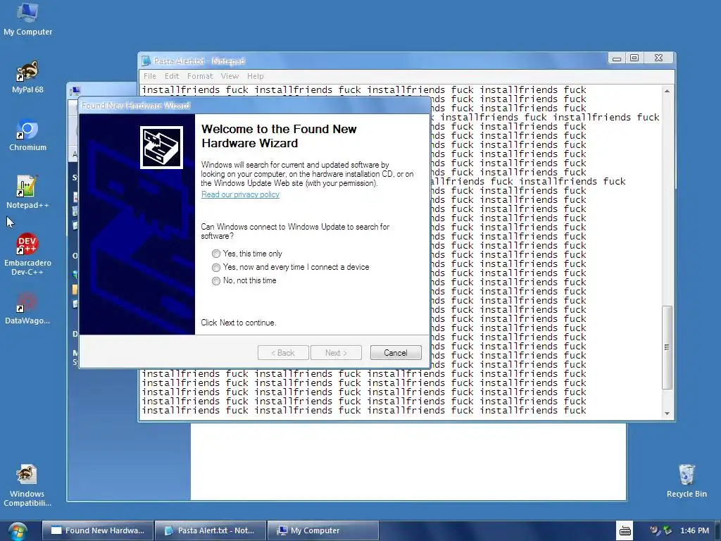The width and height of the screenshot is (721, 541).
Task: Switch to Pasta Alert.txt taskbar button
Action: (x=210, y=530)
